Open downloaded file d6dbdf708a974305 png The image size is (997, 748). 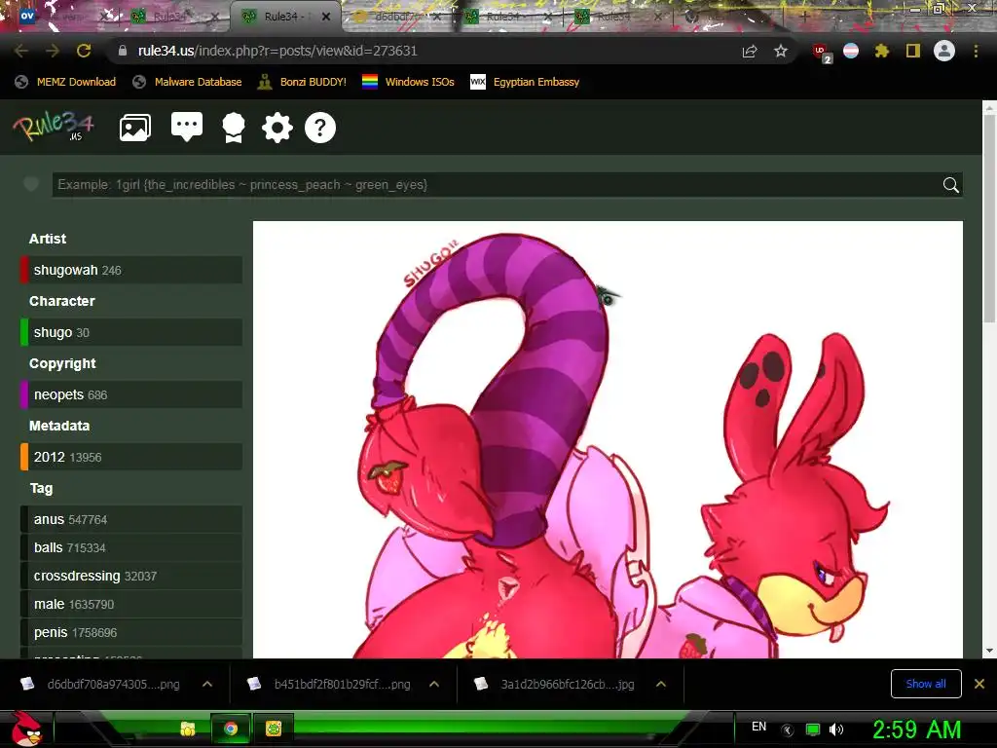101,685
